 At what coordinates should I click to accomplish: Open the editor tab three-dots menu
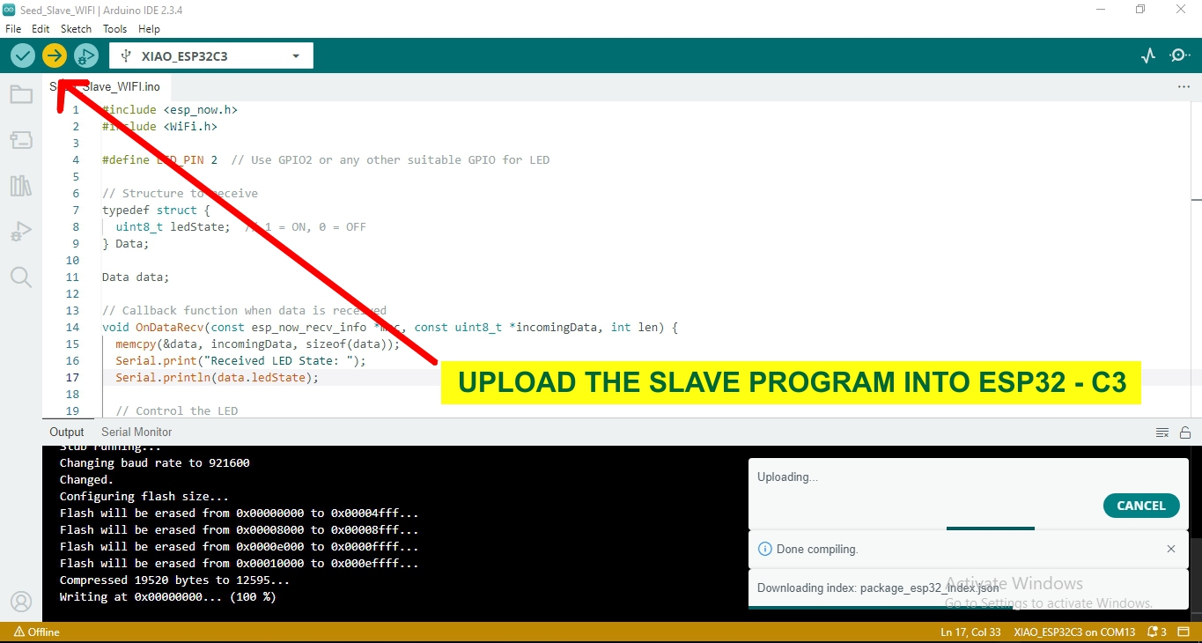tap(1184, 87)
